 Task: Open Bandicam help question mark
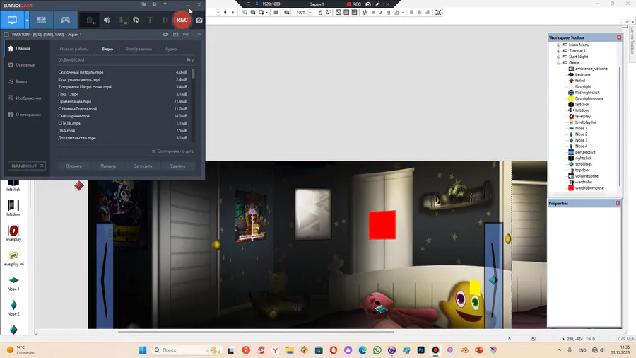tap(165, 4)
